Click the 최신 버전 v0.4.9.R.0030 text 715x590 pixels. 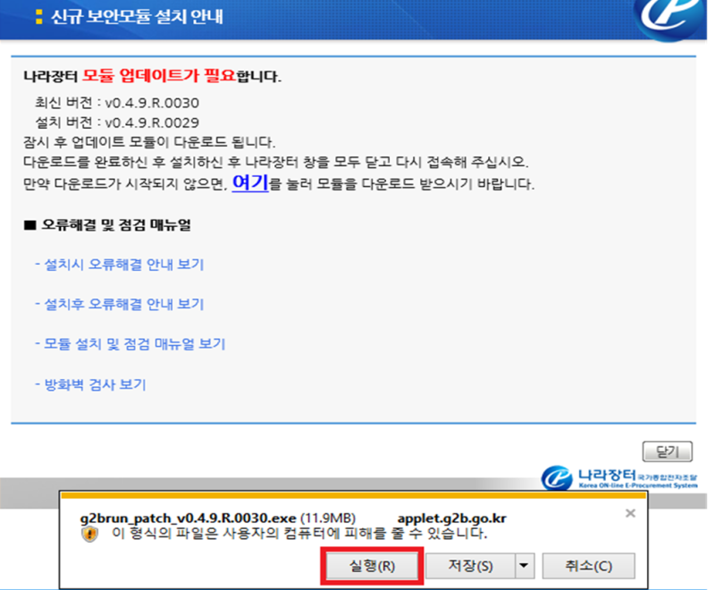coord(117,103)
